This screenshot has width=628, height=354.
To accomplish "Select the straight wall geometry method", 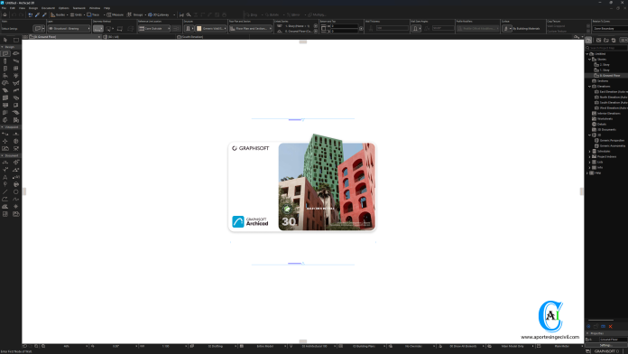I will coord(97,29).
